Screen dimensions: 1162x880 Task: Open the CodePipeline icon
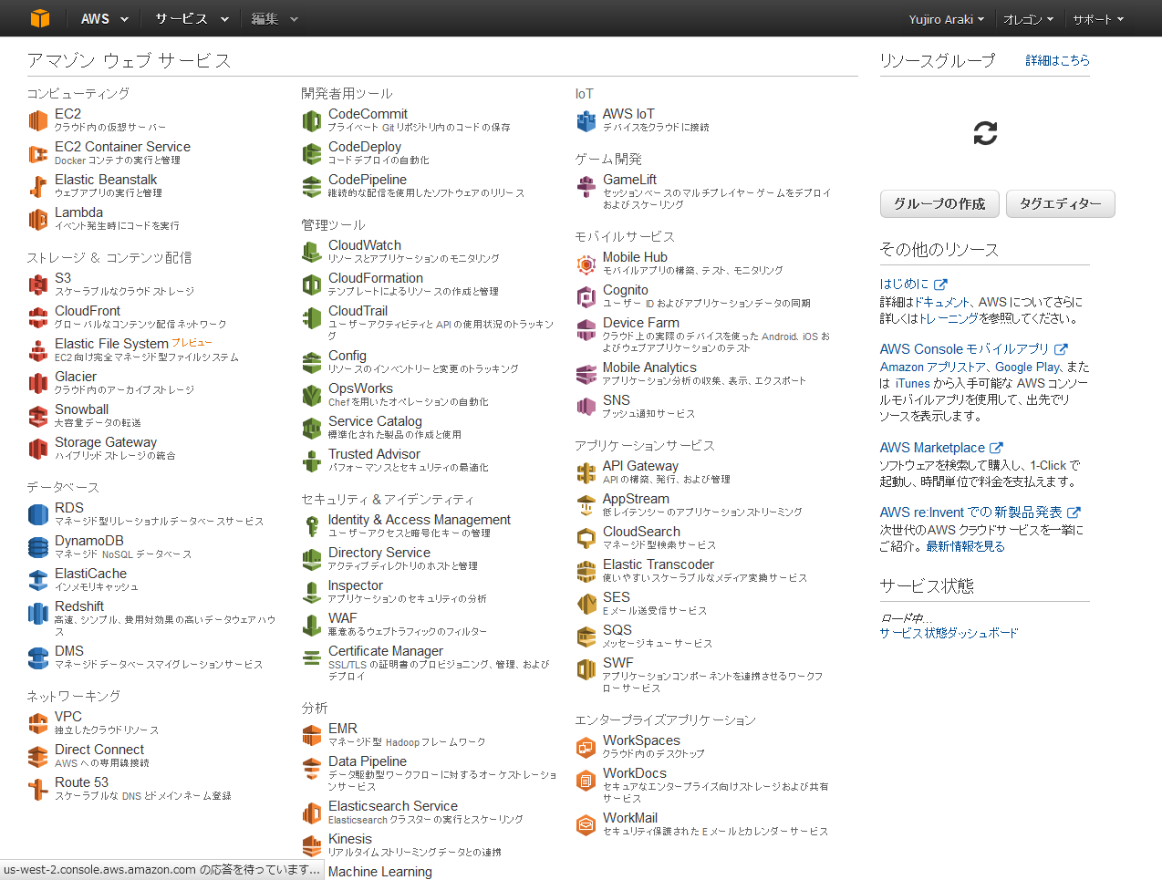coord(312,186)
